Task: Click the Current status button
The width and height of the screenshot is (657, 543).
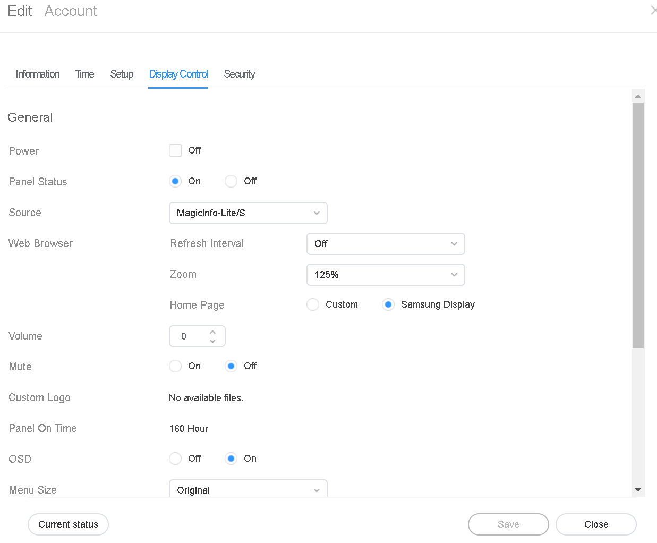Action: (x=68, y=524)
